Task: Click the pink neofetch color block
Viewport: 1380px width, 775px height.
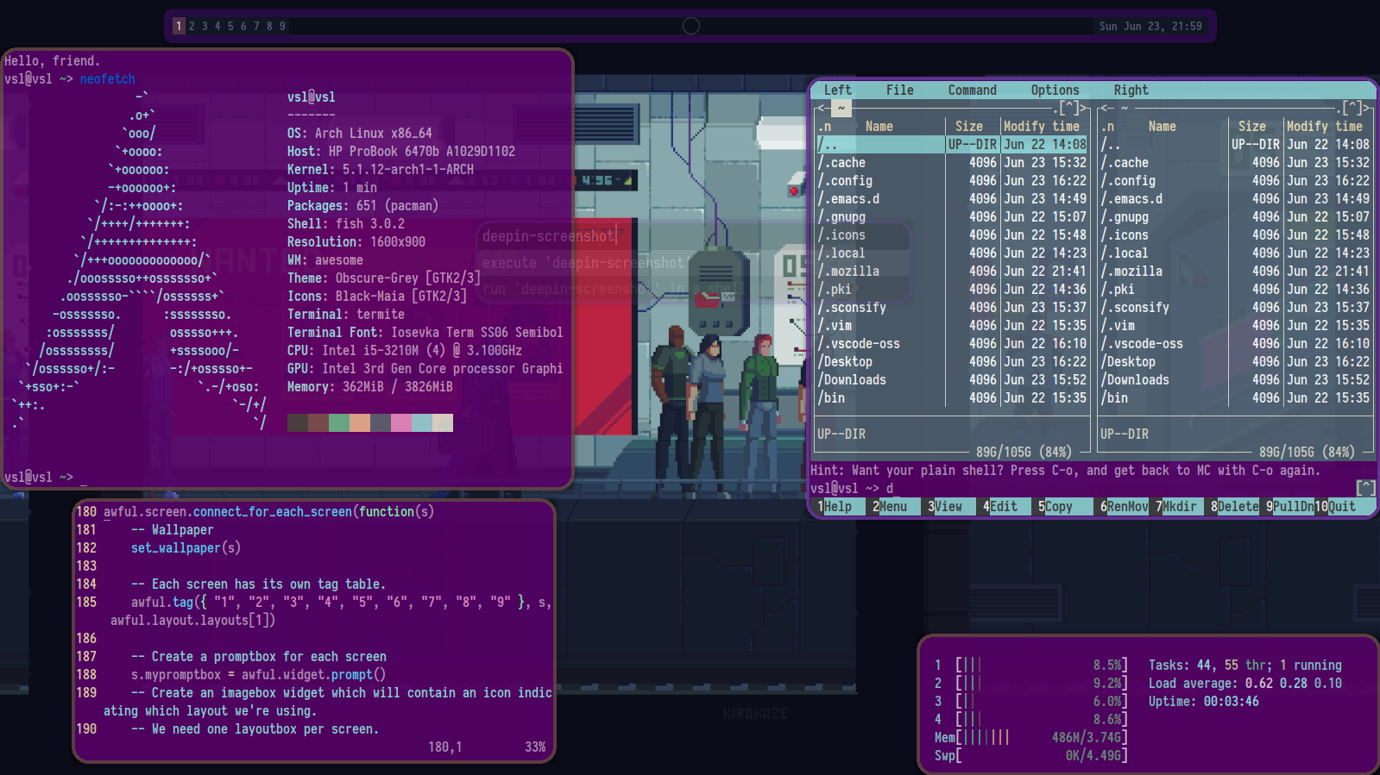Action: (x=401, y=422)
